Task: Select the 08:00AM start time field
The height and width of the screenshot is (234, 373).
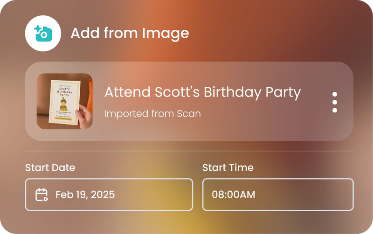Action: pos(278,194)
